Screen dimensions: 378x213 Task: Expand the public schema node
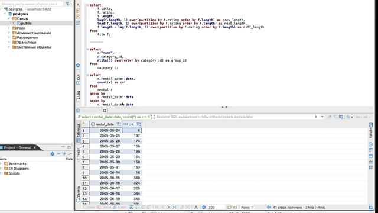coord(13,24)
